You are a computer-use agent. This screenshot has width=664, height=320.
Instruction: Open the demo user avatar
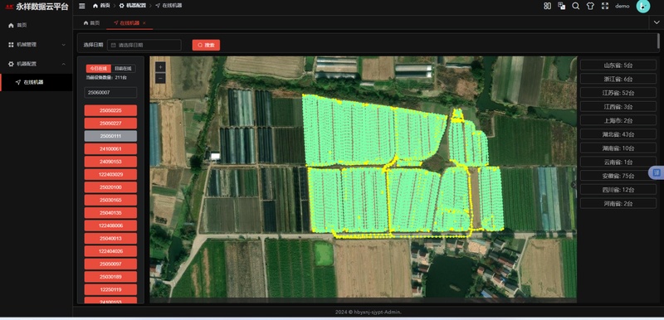pyautogui.click(x=642, y=6)
